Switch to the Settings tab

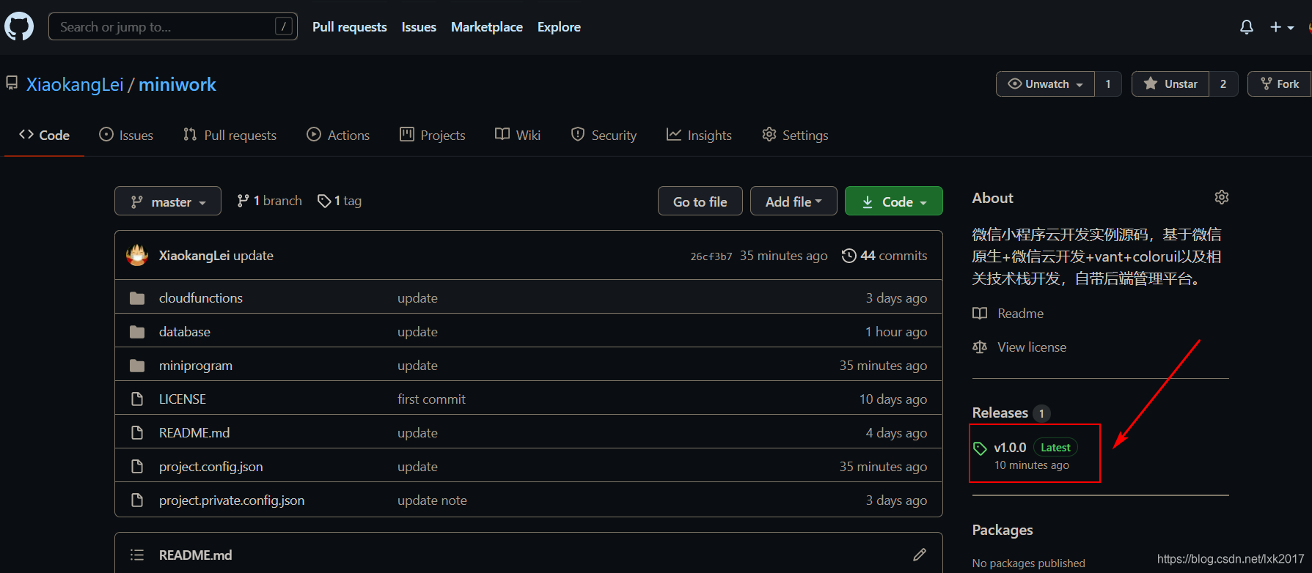[795, 136]
